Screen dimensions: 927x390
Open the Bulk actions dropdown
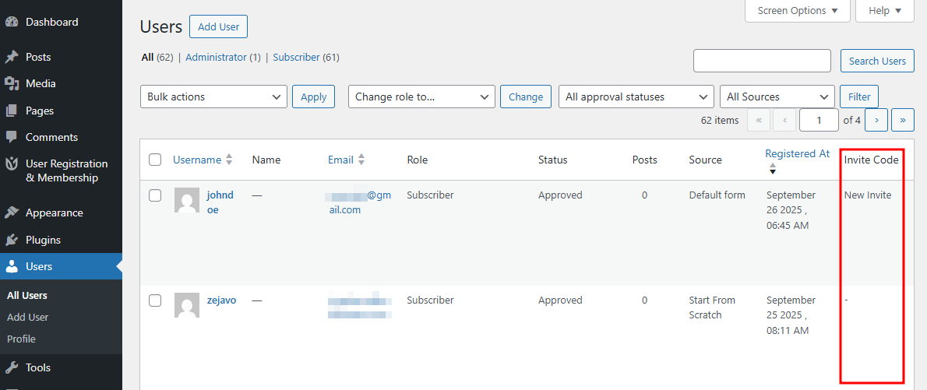click(213, 97)
